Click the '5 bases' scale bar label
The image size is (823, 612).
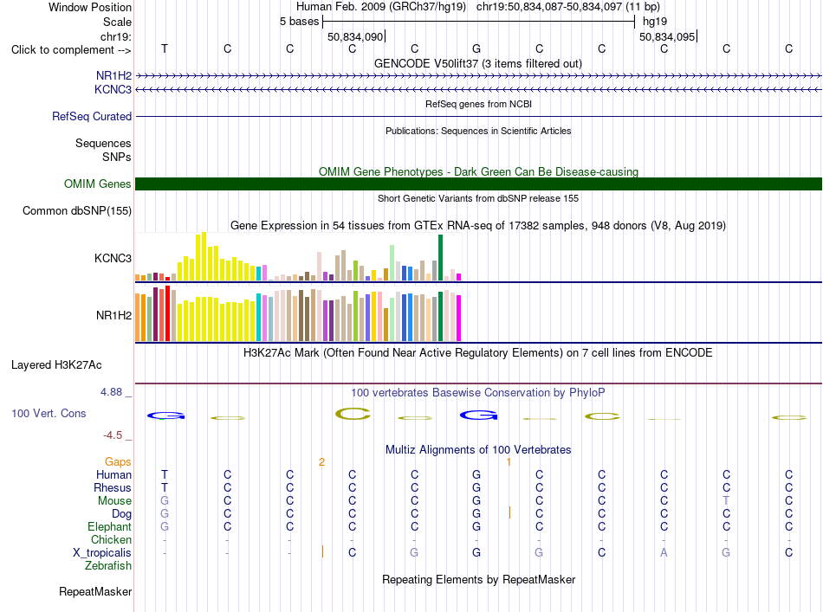coord(299,22)
